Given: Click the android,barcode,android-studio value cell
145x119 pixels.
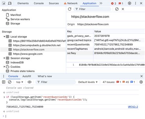Looking at the screenshot, I should click(x=117, y=49).
